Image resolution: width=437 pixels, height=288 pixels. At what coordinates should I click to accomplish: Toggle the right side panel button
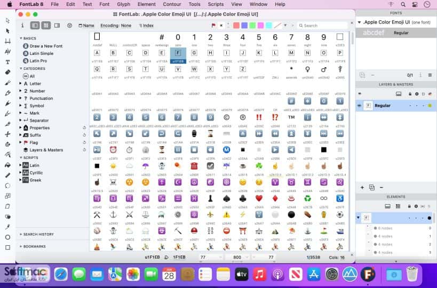tap(57, 26)
